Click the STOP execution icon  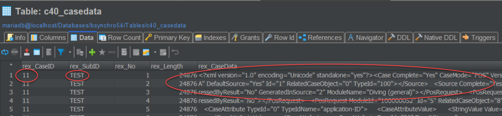pos(15,52)
